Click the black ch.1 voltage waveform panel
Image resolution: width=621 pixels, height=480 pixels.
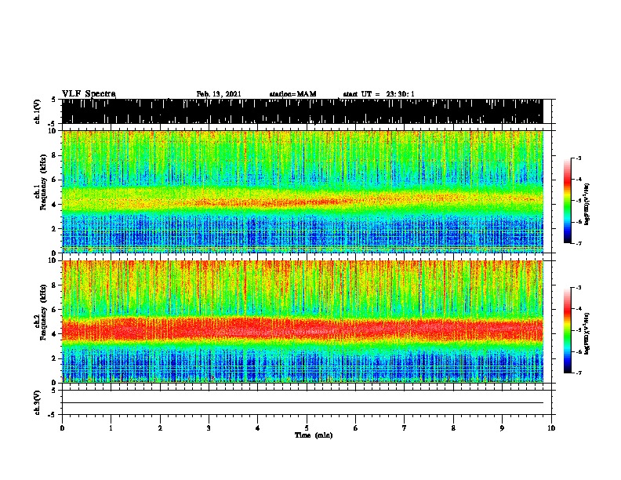[302, 111]
